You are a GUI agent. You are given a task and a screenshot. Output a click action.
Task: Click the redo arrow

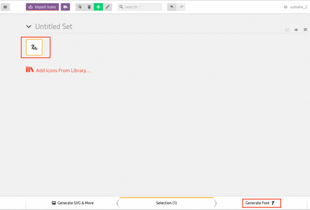coord(181,7)
